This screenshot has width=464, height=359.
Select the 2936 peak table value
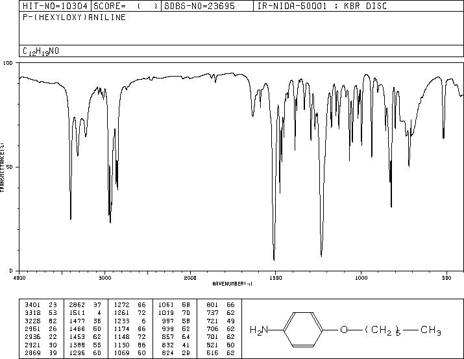pos(32,337)
